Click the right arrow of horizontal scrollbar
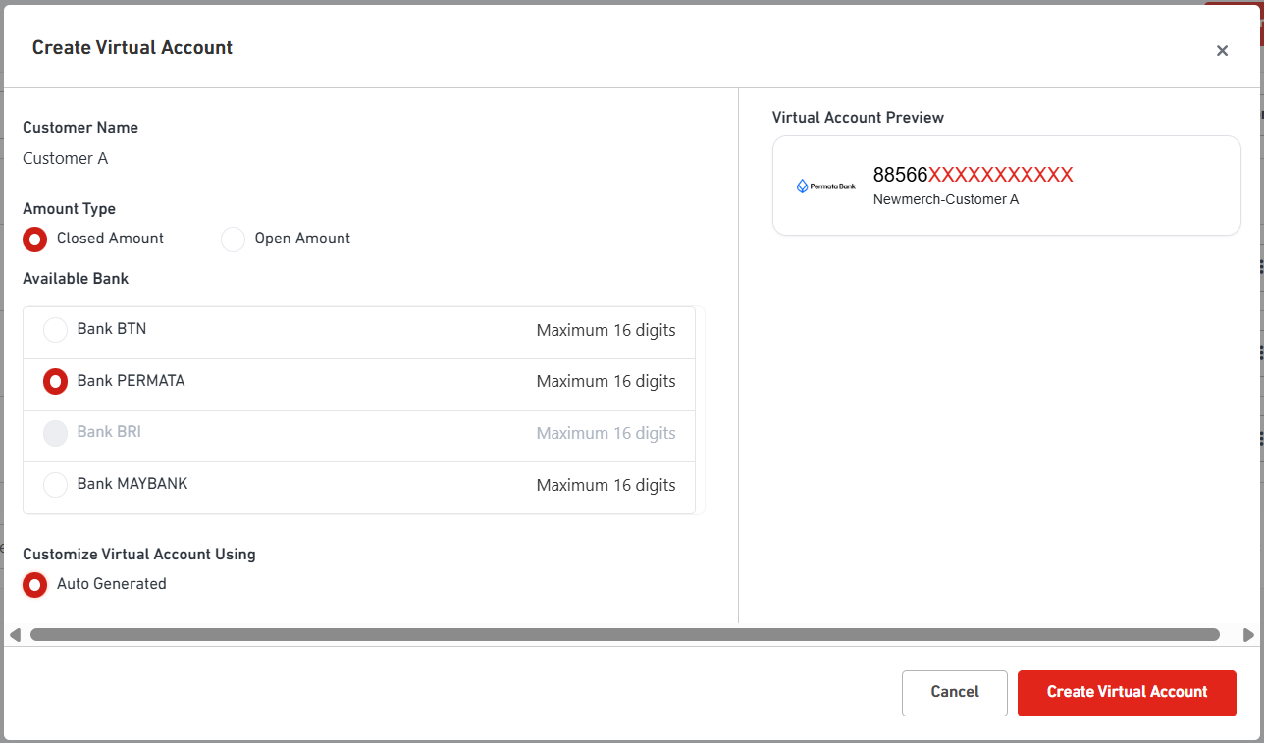Image resolution: width=1264 pixels, height=743 pixels. (1248, 635)
